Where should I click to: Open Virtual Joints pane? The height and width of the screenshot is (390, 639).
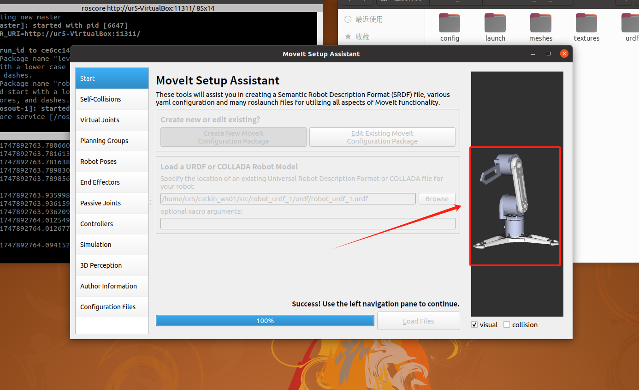tap(112, 120)
